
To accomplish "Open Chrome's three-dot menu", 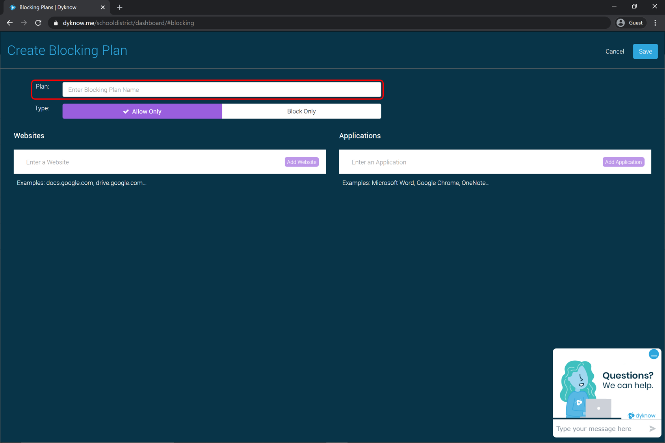I will [x=656, y=23].
